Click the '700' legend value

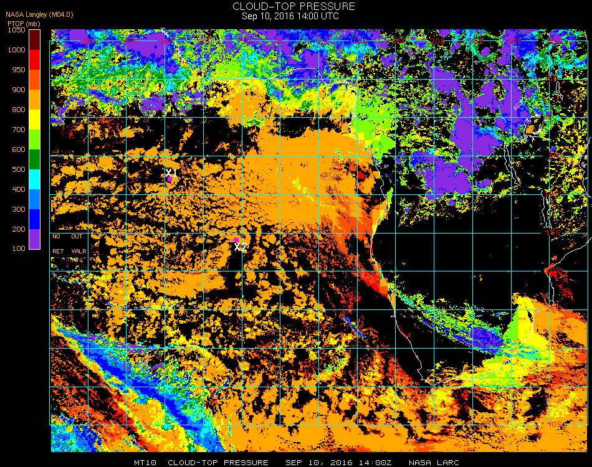[19, 130]
